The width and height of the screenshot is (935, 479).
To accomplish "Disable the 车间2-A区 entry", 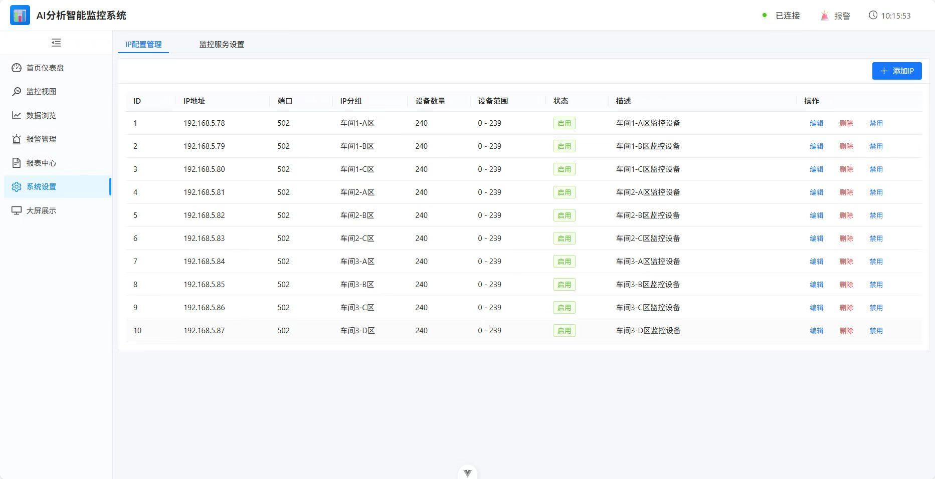I will coord(876,192).
